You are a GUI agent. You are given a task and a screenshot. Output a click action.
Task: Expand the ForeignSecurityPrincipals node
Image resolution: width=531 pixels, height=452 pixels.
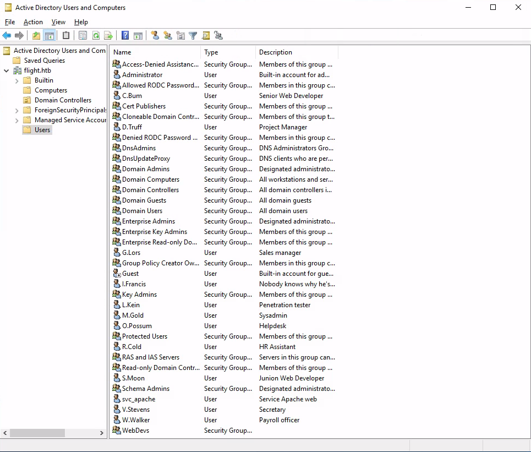click(17, 111)
